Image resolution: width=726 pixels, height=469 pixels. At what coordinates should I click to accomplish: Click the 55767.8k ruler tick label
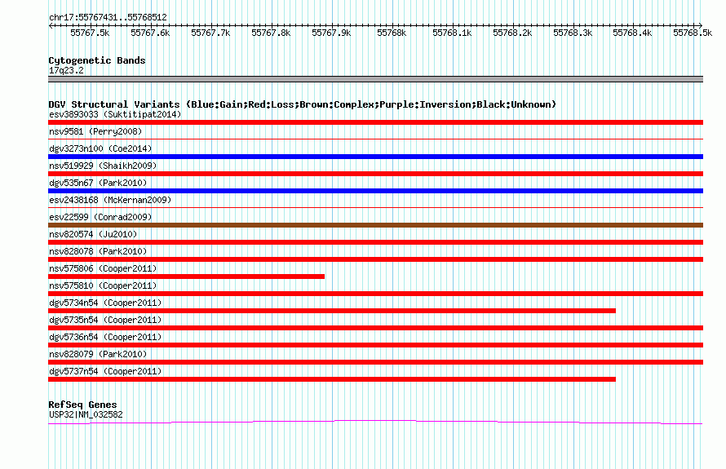click(271, 33)
